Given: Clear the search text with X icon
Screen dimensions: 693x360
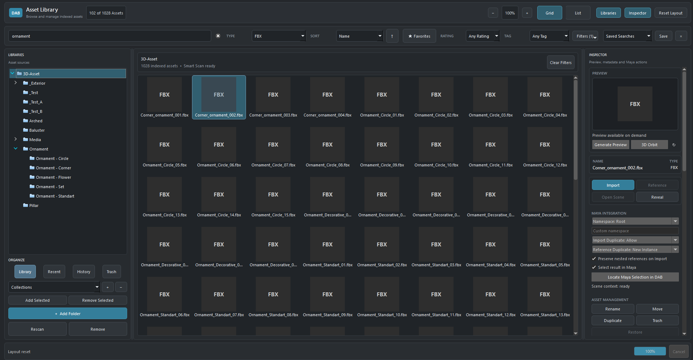Looking at the screenshot, I should click(x=218, y=36).
